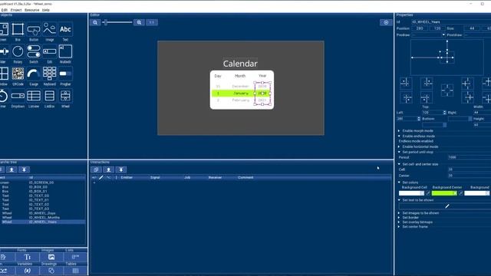Open Variables resource icon
491x276 pixels.
click(28, 271)
